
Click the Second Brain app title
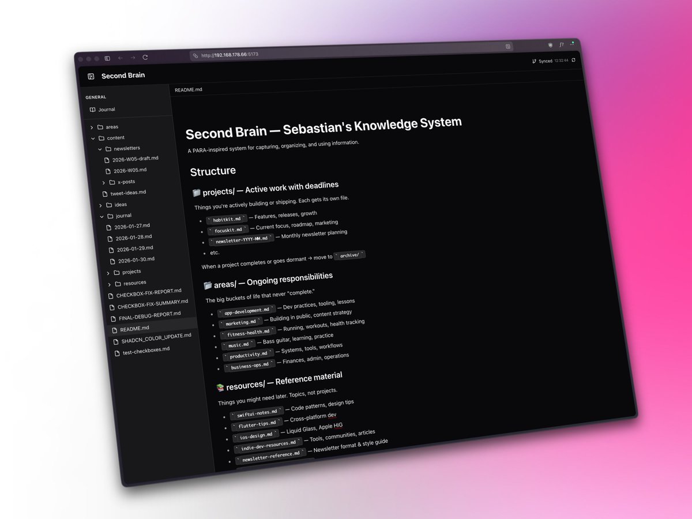pyautogui.click(x=123, y=76)
